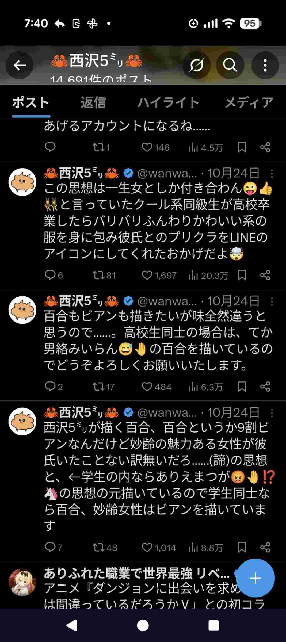
Task: Share the post with 6.3万 views
Action: point(265,387)
